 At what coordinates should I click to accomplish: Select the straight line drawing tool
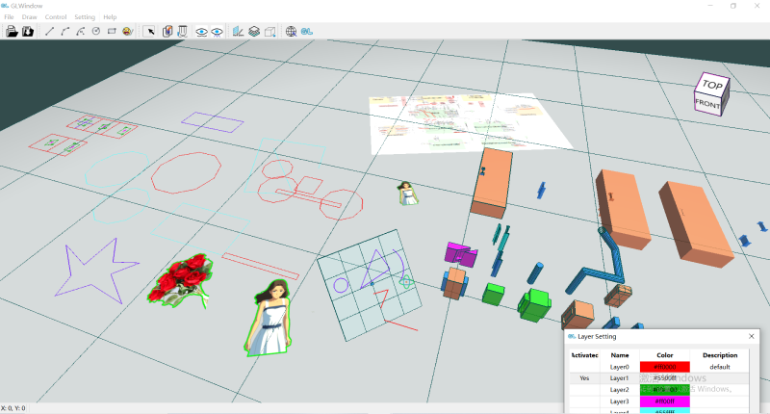coord(50,31)
